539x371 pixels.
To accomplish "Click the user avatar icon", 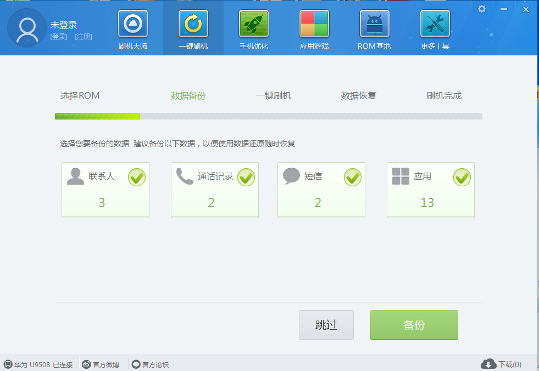I will tap(27, 28).
